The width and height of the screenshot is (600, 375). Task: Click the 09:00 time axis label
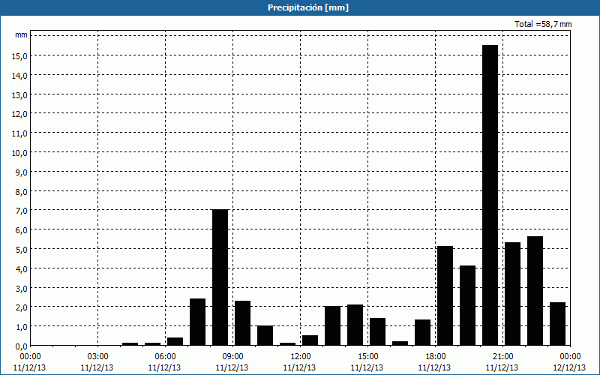232,357
